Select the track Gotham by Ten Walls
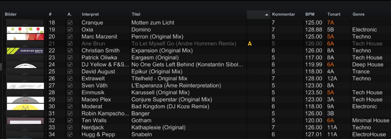The height and width of the screenshot is (139, 391). [141, 120]
